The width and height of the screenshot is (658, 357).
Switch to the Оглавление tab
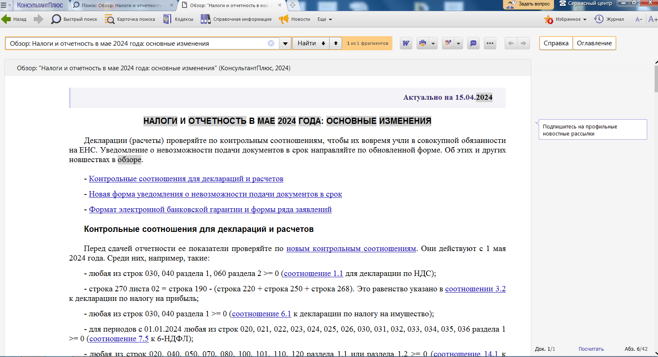[x=594, y=43]
